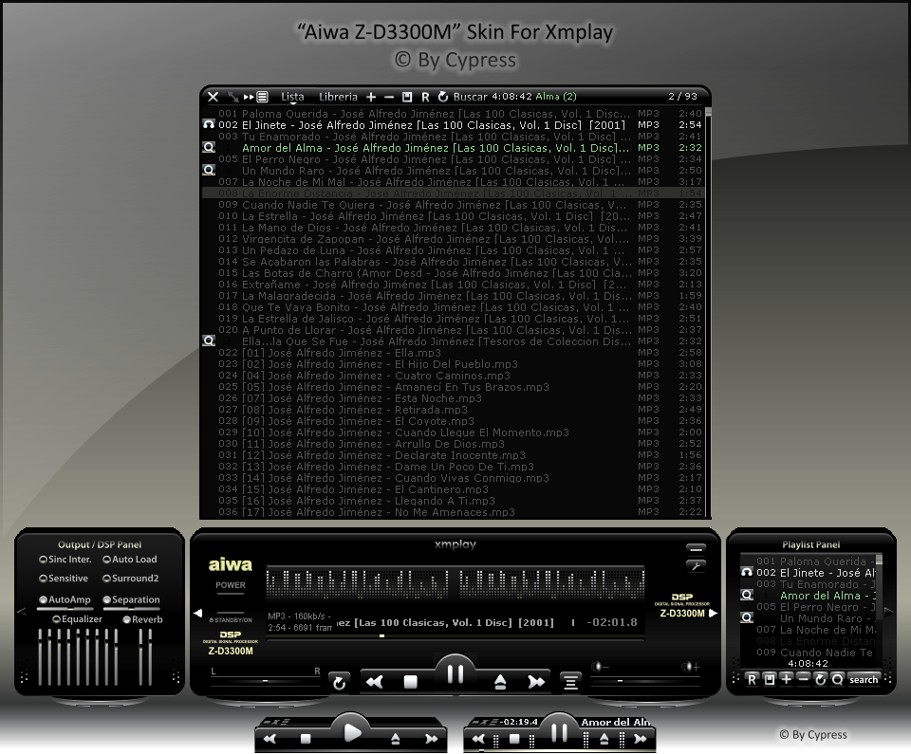Randomize the playlist with the R icon
The height and width of the screenshot is (754, 911).
pos(426,96)
